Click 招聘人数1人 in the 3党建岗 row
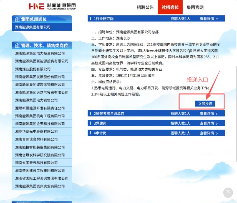Viewport: 237px width, 203px height. [x=180, y=123]
